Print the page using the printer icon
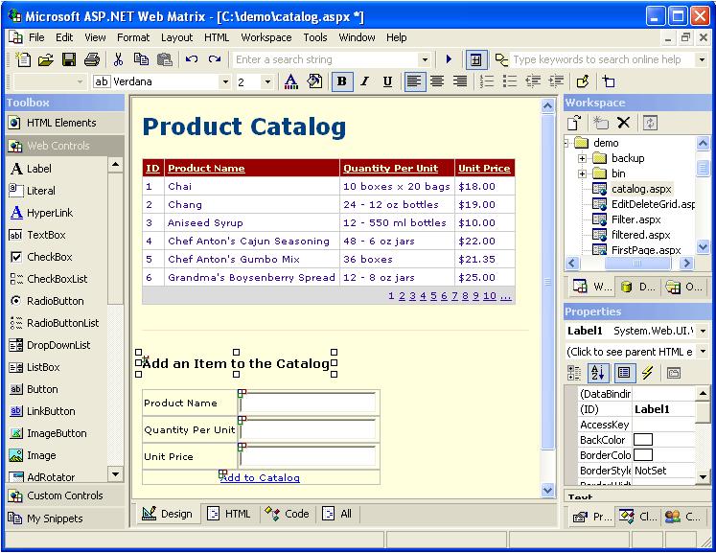716x553 pixels. pyautogui.click(x=92, y=59)
